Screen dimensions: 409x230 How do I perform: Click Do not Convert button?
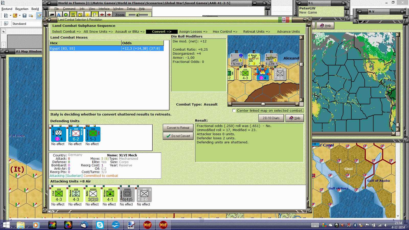(178, 136)
